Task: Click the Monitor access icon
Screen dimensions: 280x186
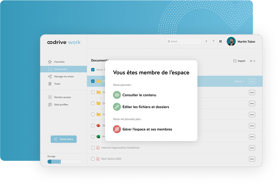Action: (x=50, y=97)
